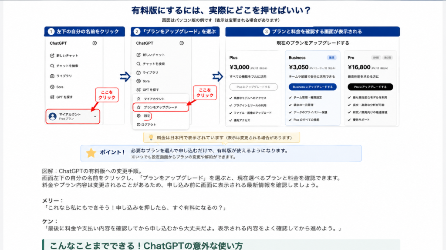This screenshot has height=250, width=446.
Task: Click the lightbulb icon in the yellow notice
Action: point(151,138)
